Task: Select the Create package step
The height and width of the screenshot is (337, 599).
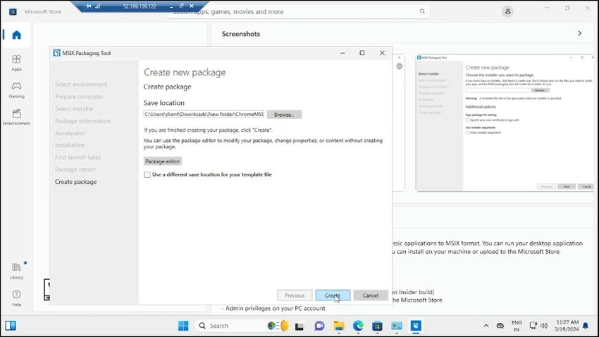Action: point(75,182)
